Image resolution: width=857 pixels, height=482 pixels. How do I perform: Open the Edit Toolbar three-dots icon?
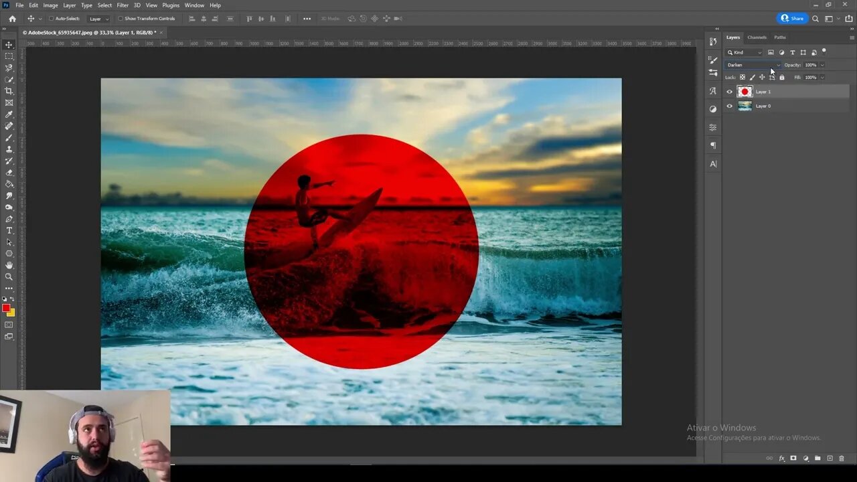[x=9, y=289]
